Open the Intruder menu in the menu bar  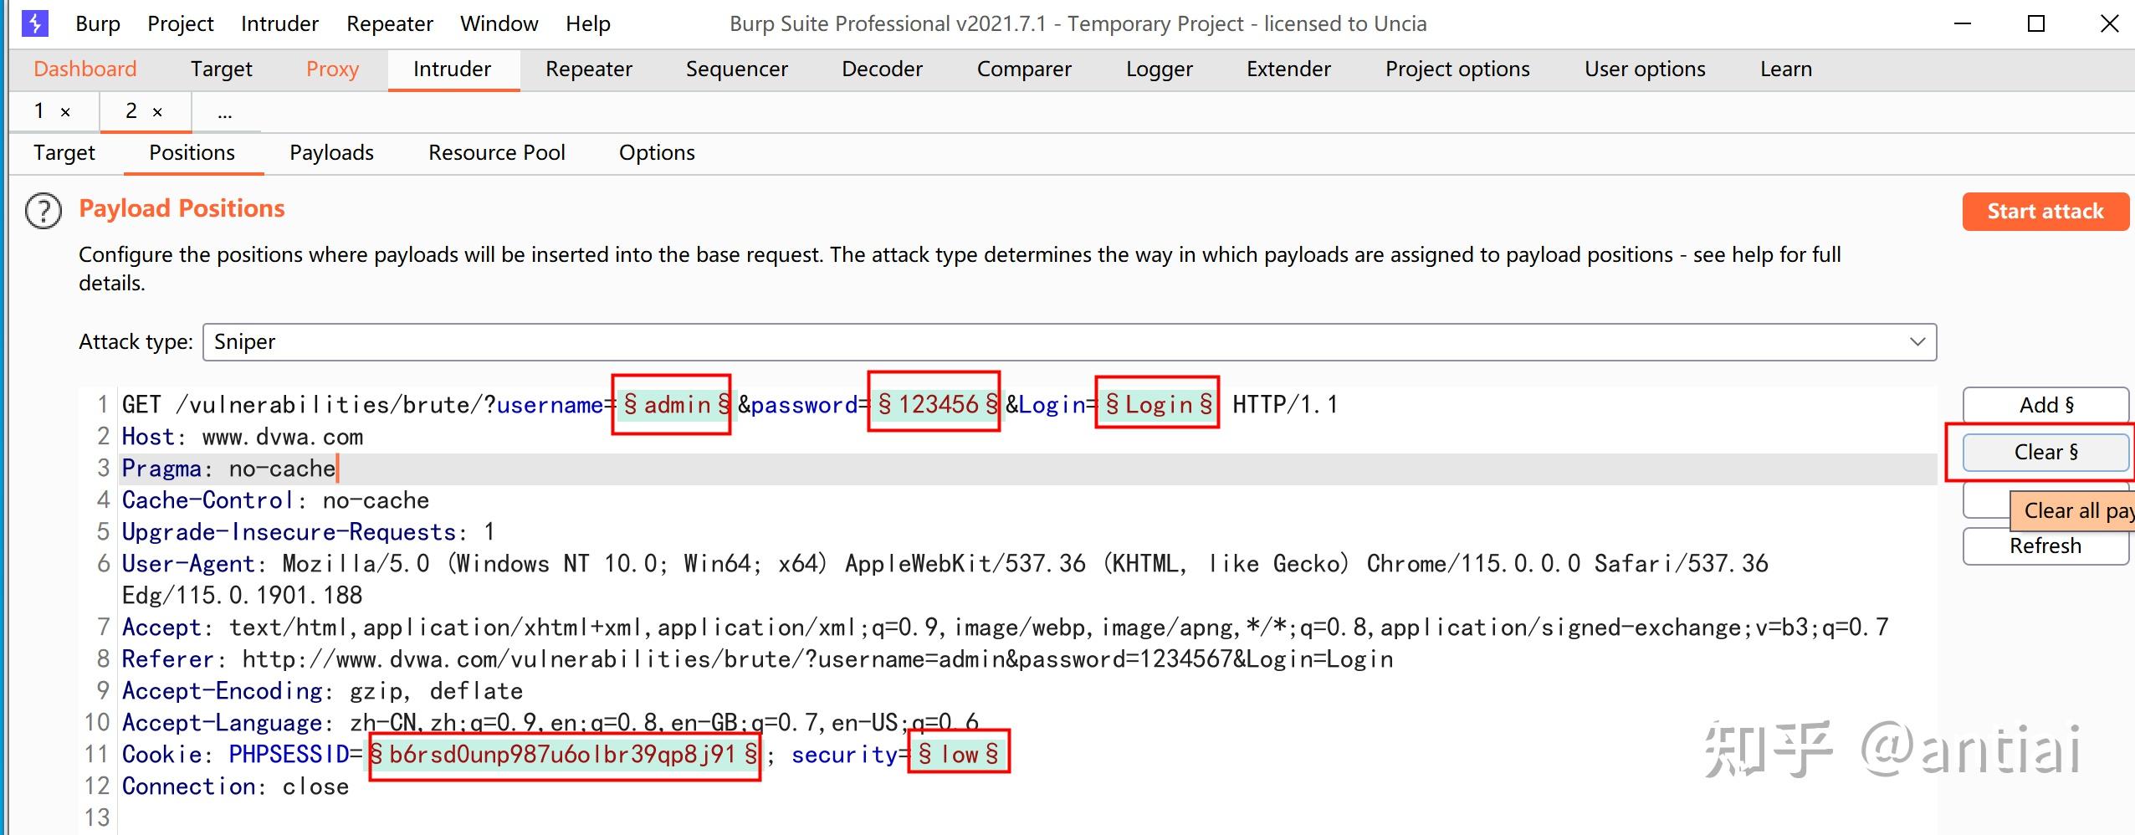pyautogui.click(x=279, y=23)
